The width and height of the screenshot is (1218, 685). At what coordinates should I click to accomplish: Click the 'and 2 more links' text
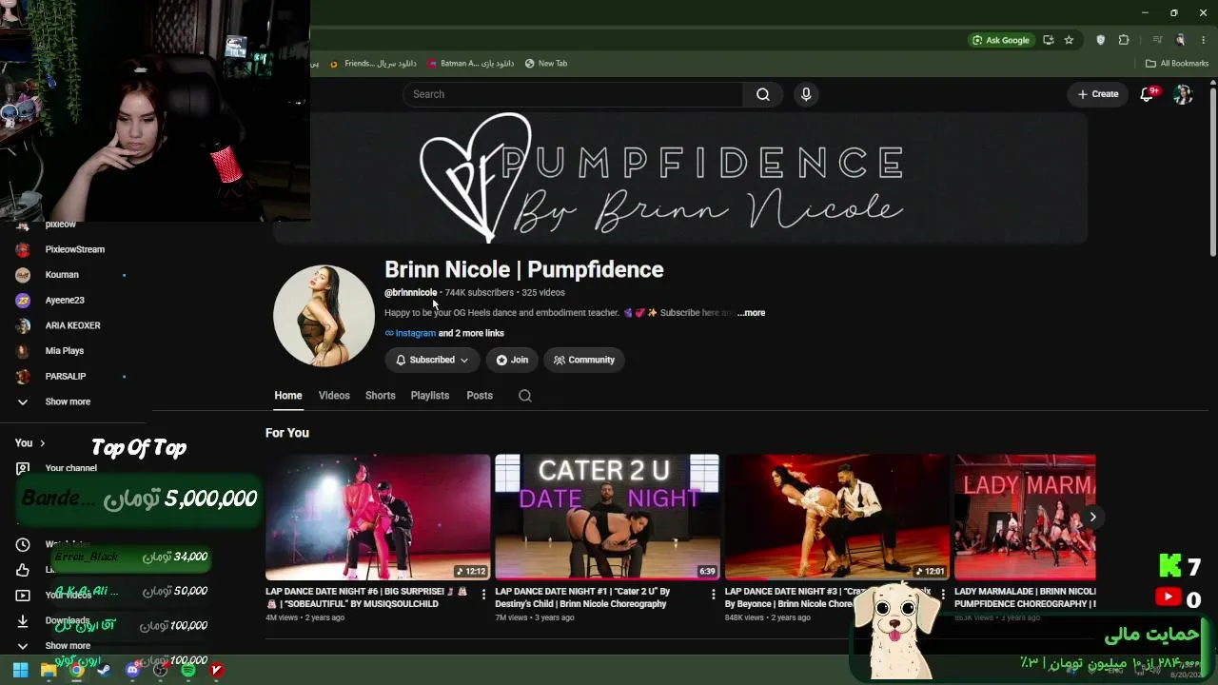click(471, 333)
